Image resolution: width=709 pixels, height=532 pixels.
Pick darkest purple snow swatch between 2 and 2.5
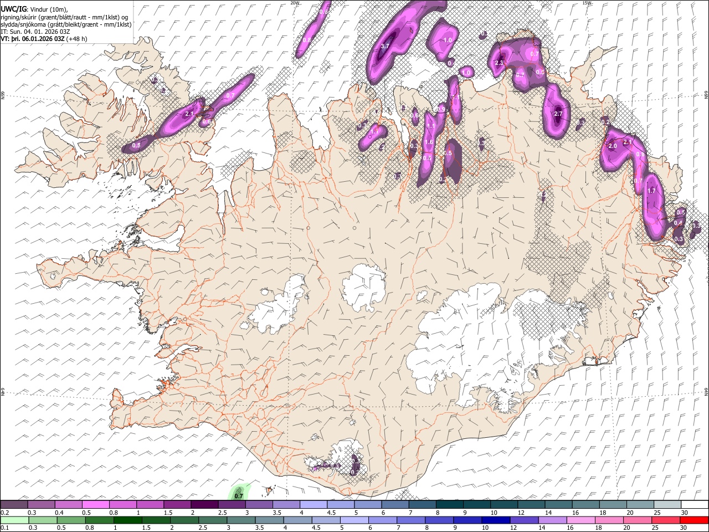click(x=204, y=504)
